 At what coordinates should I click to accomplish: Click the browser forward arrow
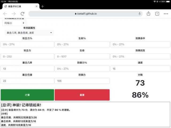point(14,14)
